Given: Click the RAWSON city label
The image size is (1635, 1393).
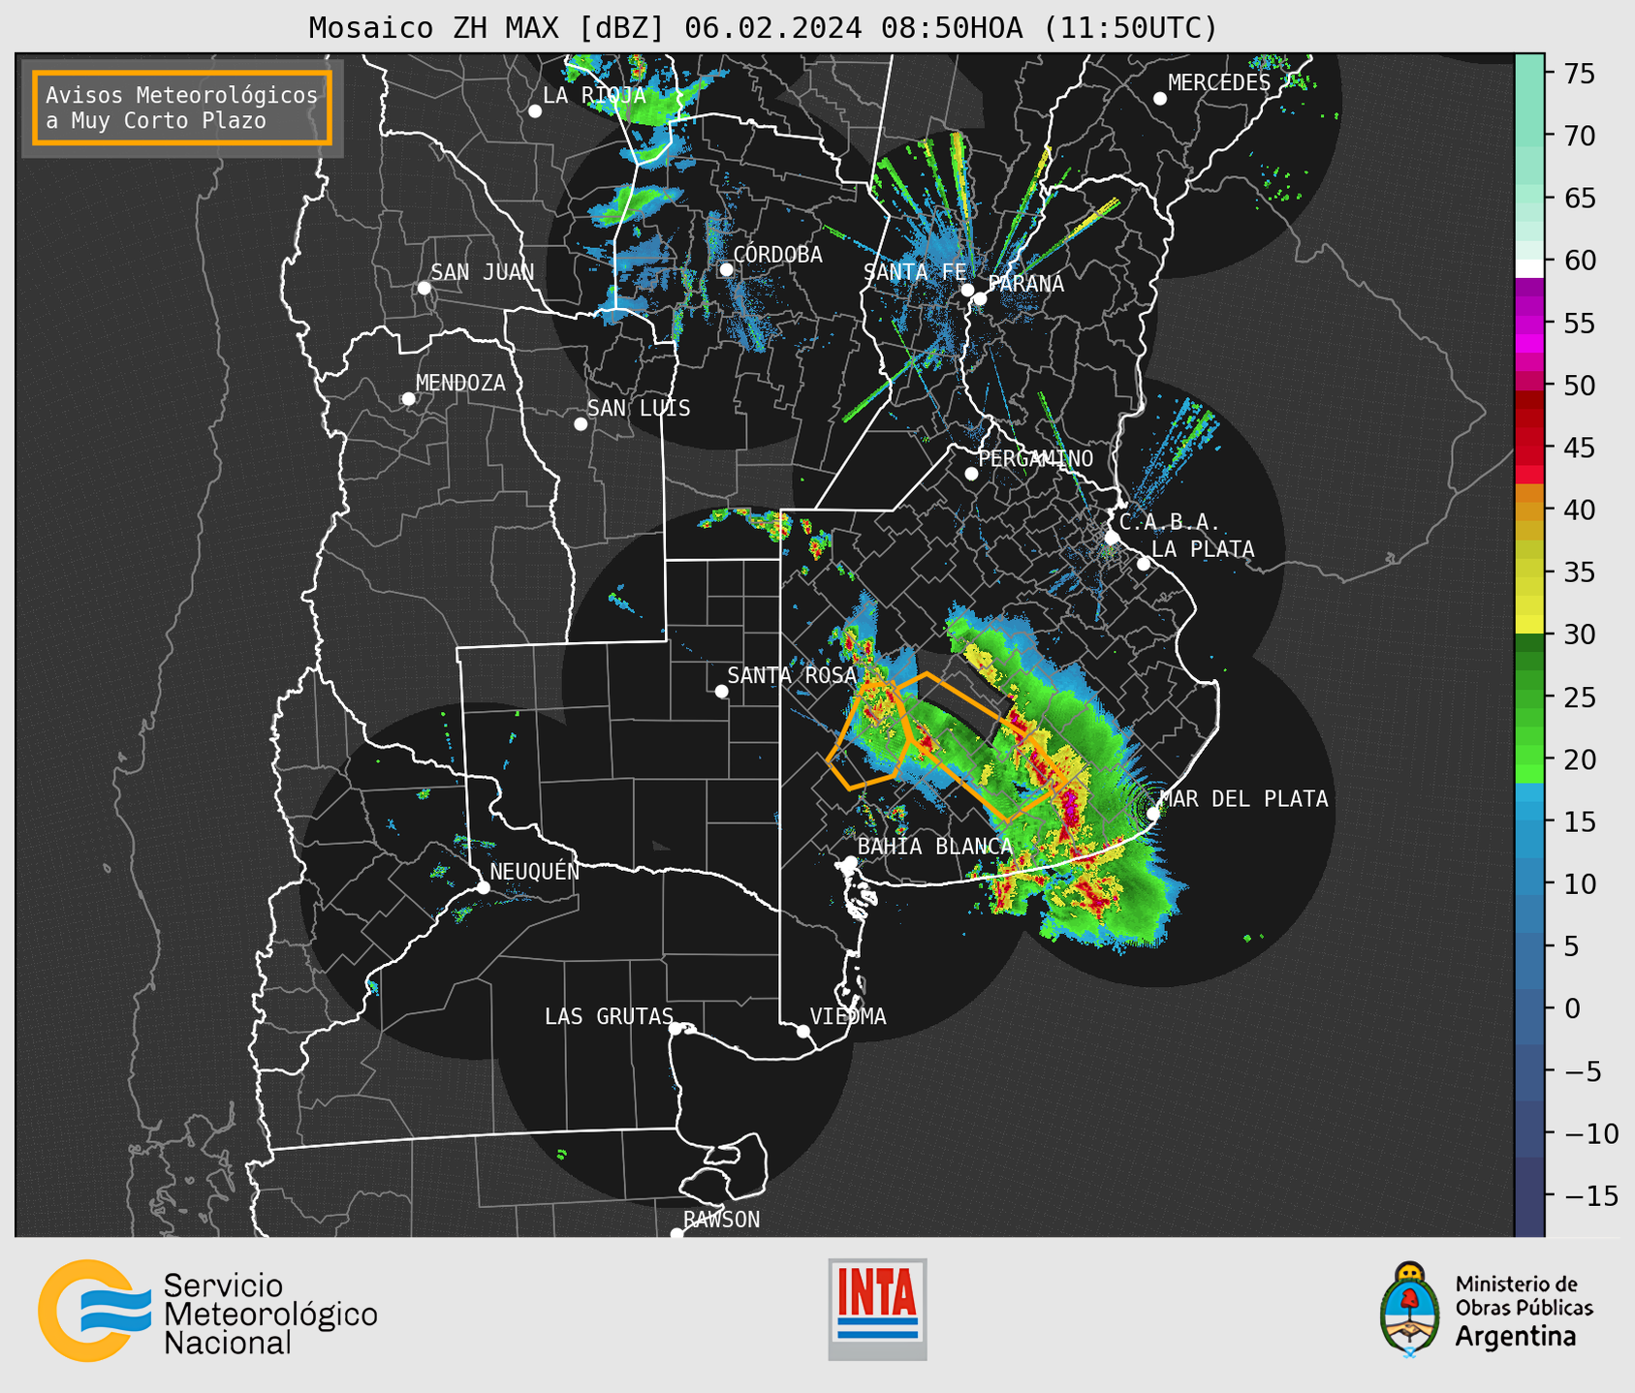Looking at the screenshot, I should tap(721, 1220).
